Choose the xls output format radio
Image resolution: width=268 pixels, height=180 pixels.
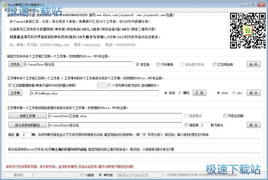tap(234, 93)
